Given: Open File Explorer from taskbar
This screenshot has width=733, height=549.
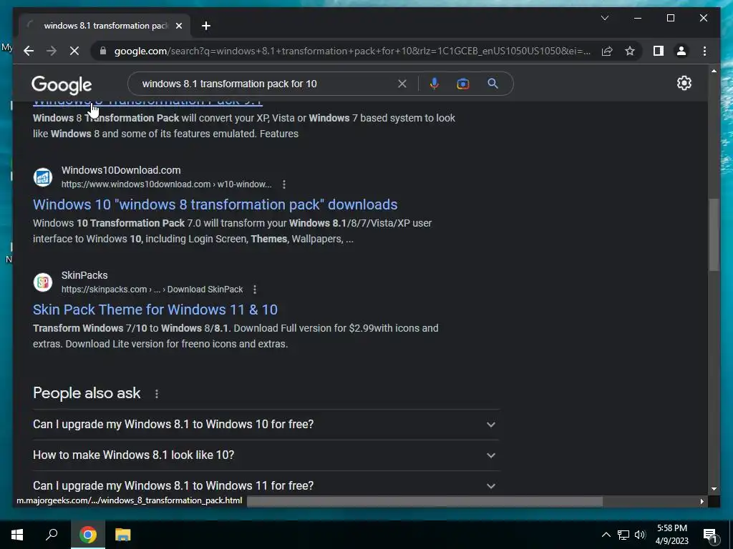Looking at the screenshot, I should click(x=123, y=535).
